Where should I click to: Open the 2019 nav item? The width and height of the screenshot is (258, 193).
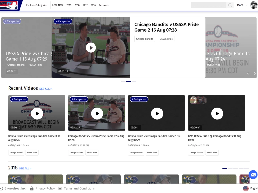coord(69,5)
